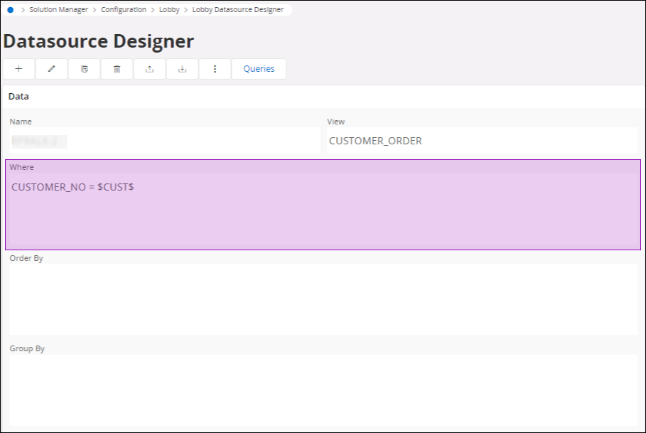Click the Data section header
The width and height of the screenshot is (646, 433).
pos(18,96)
